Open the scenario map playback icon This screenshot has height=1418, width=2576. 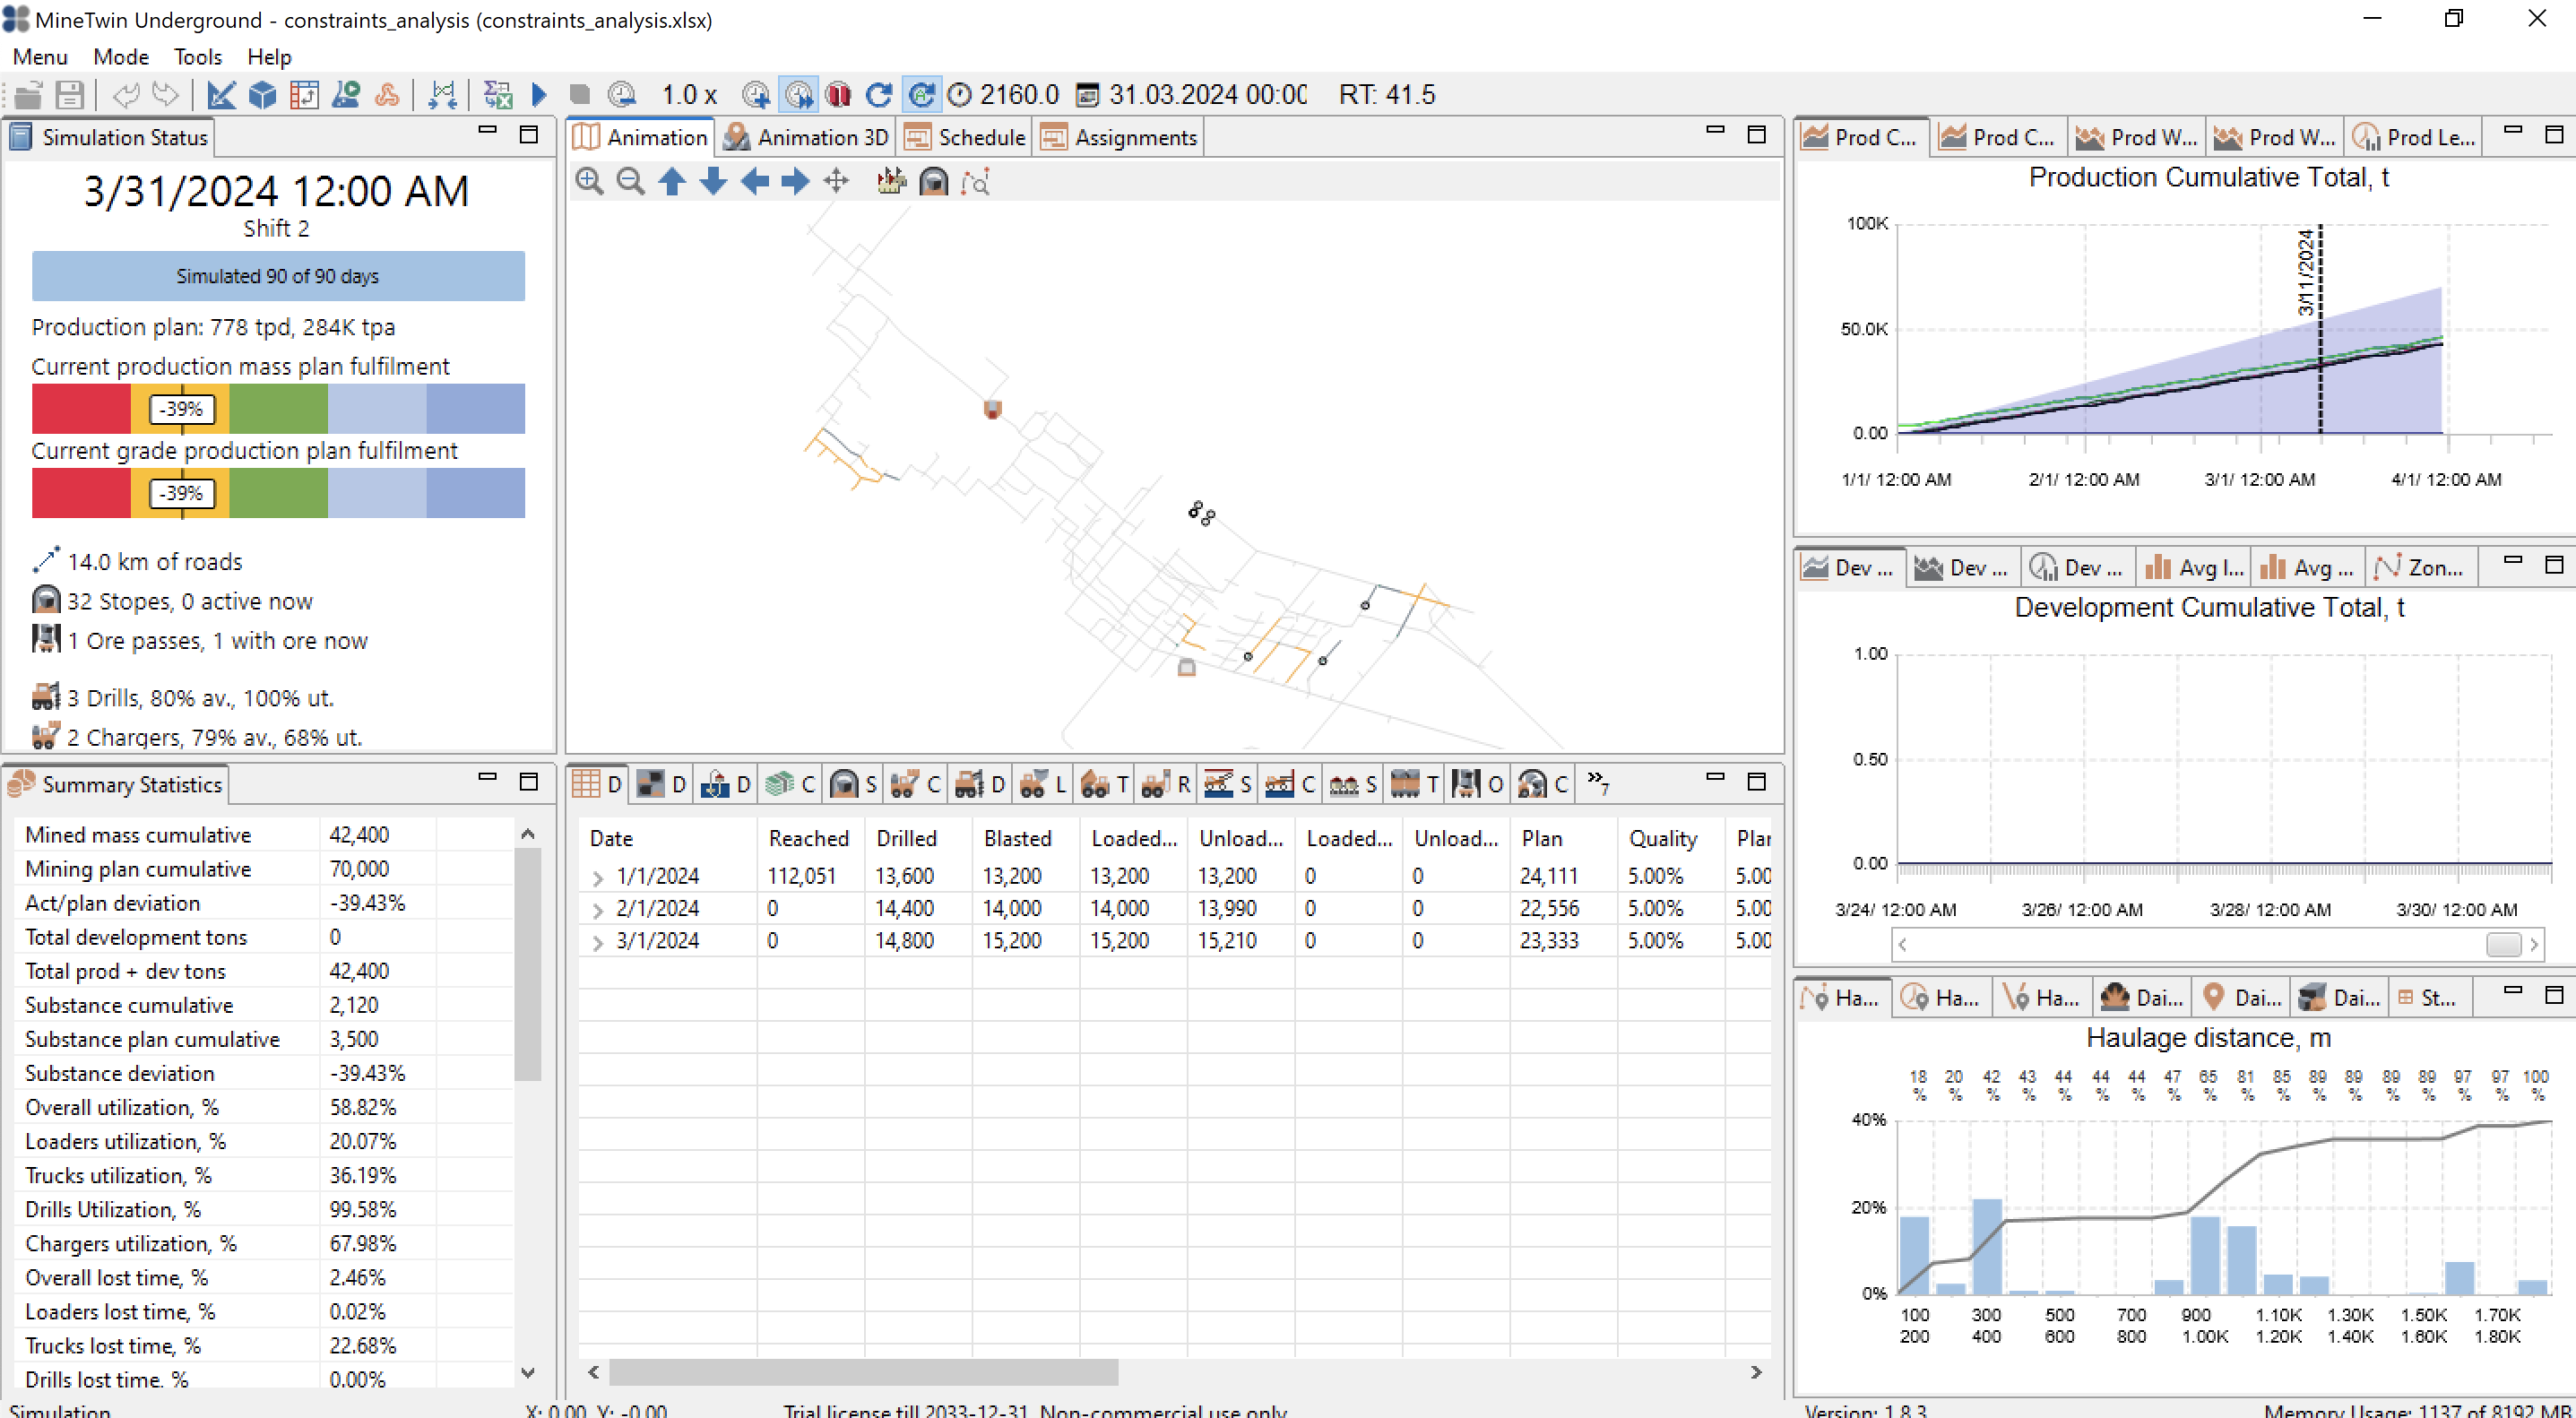346,95
